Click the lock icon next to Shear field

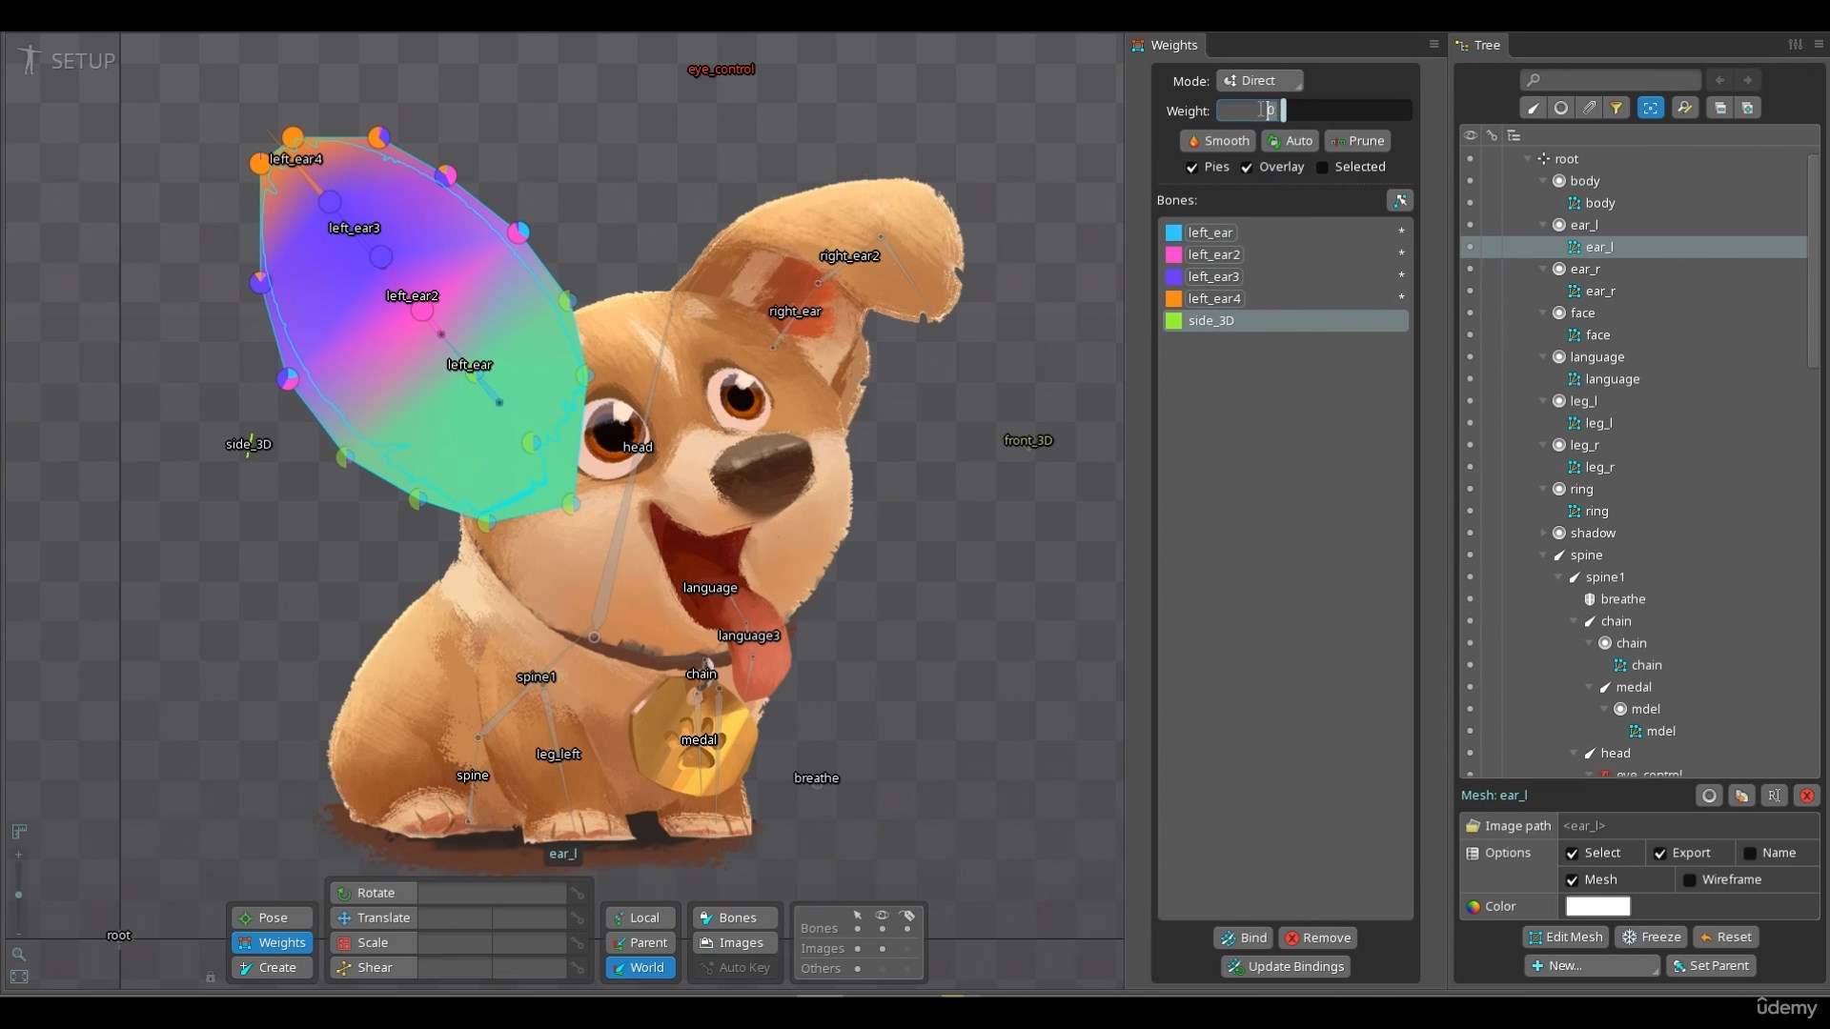(x=577, y=968)
